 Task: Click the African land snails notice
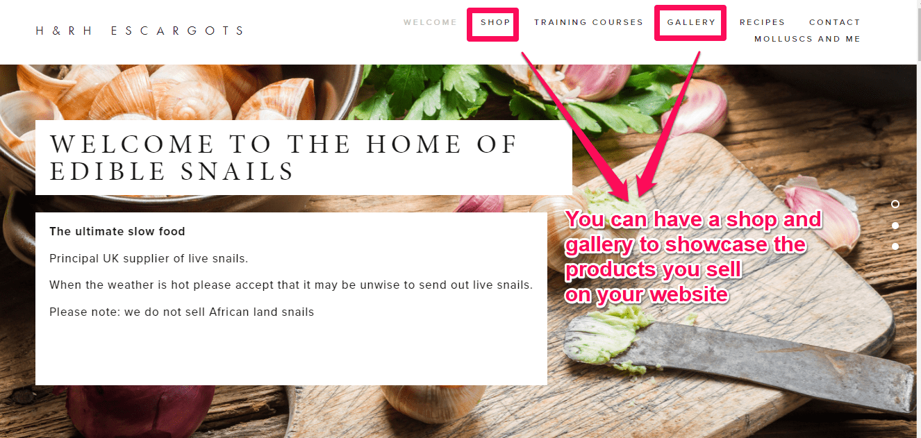click(x=181, y=312)
